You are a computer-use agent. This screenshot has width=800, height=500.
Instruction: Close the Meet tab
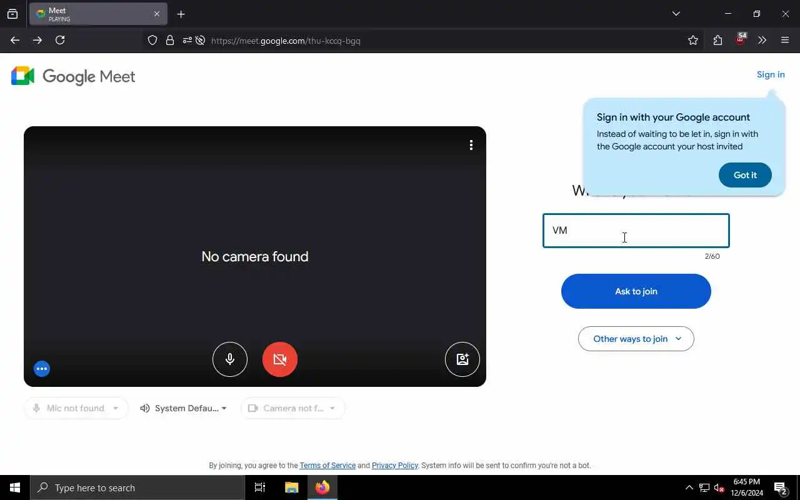157,14
